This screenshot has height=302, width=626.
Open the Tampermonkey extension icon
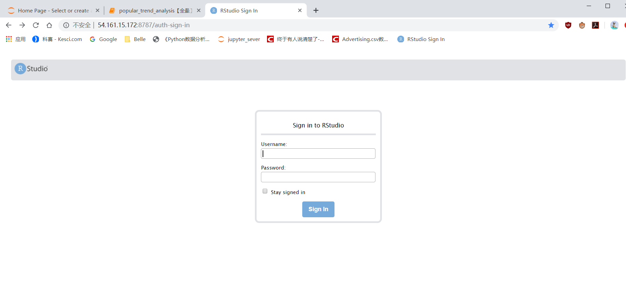(x=582, y=25)
